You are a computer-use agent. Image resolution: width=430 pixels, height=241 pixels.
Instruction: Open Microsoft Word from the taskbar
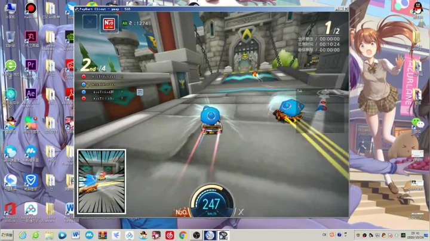(76, 235)
